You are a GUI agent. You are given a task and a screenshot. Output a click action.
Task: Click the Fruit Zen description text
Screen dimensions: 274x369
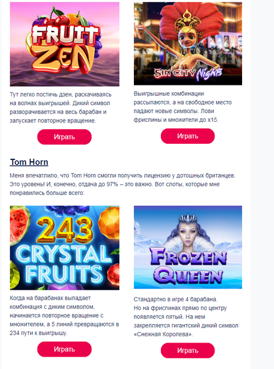(x=61, y=108)
